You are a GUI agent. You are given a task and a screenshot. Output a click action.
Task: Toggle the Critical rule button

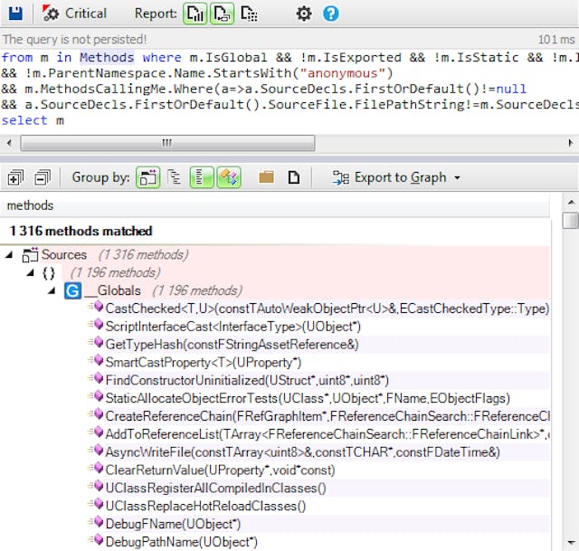pos(74,14)
